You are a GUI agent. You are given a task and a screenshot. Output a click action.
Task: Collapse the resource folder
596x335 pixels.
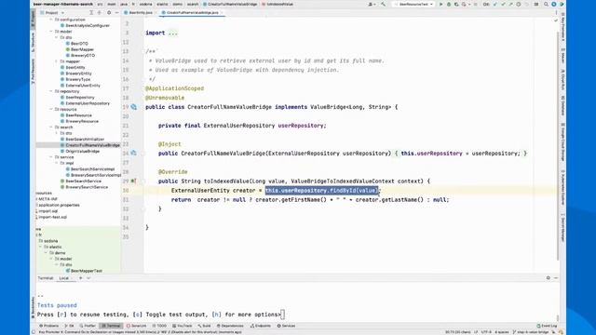(52, 109)
